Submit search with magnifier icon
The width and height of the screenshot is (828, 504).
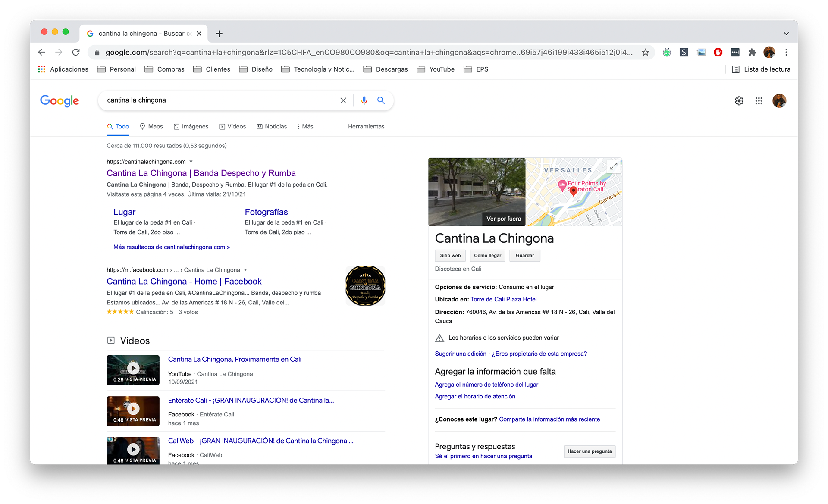point(381,100)
